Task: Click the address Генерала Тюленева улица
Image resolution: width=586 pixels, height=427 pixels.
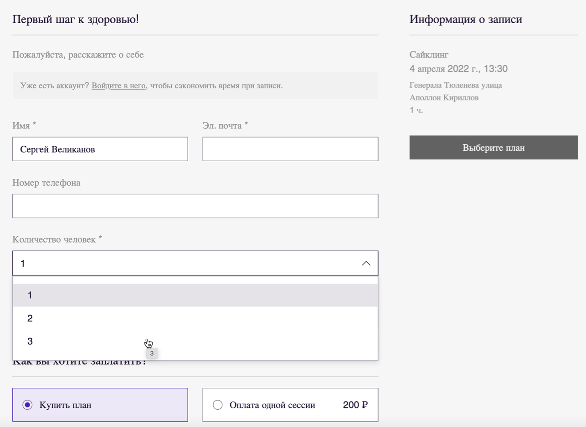Action: [x=456, y=85]
